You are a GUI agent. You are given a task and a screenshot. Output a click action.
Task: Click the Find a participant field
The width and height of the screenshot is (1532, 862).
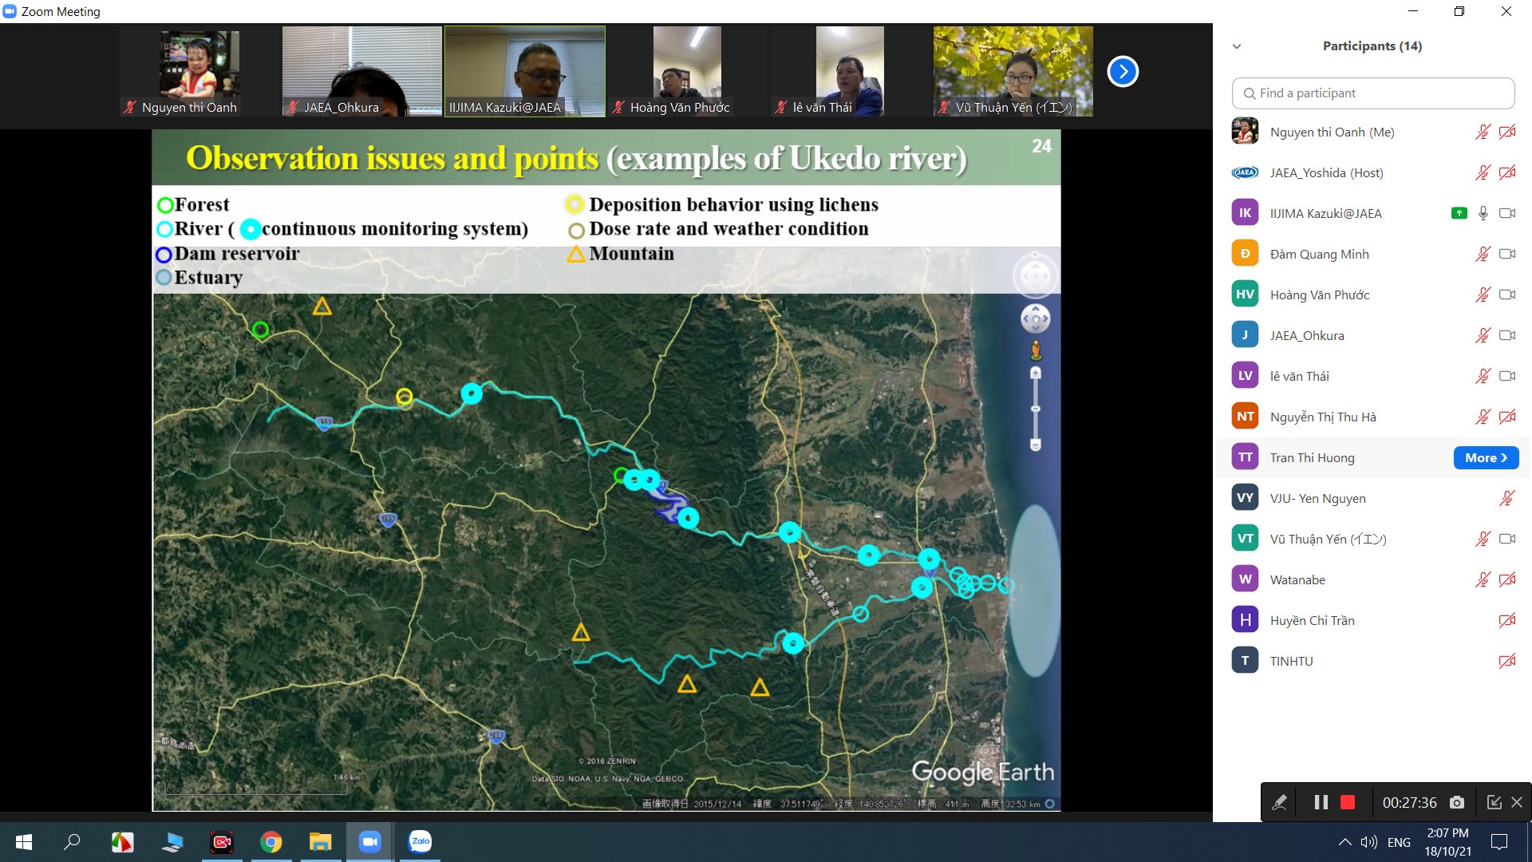[x=1373, y=93]
